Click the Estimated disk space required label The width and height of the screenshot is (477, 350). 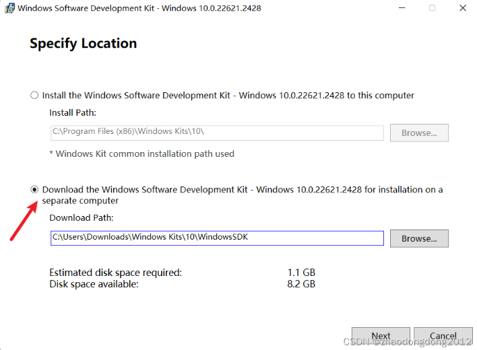pyautogui.click(x=116, y=273)
